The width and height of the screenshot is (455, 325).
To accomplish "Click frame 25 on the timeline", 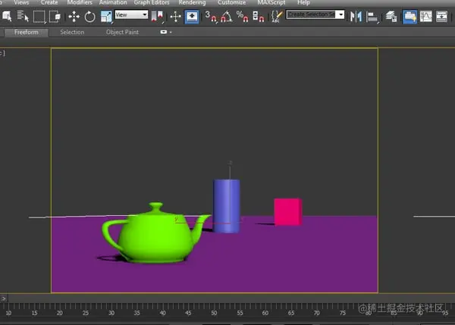I will (86, 313).
